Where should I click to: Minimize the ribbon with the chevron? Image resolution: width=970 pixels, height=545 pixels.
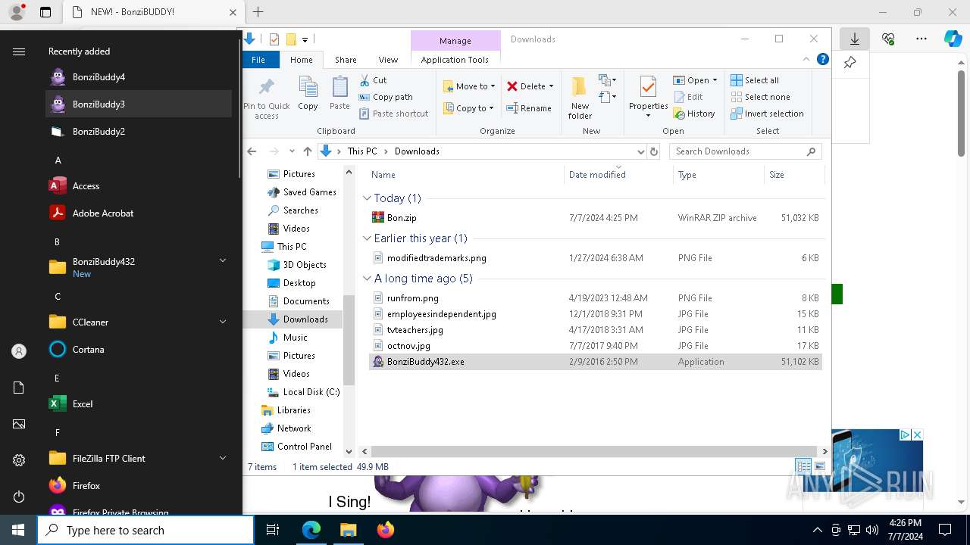pos(806,60)
